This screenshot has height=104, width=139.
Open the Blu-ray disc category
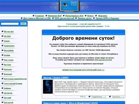[9, 32]
